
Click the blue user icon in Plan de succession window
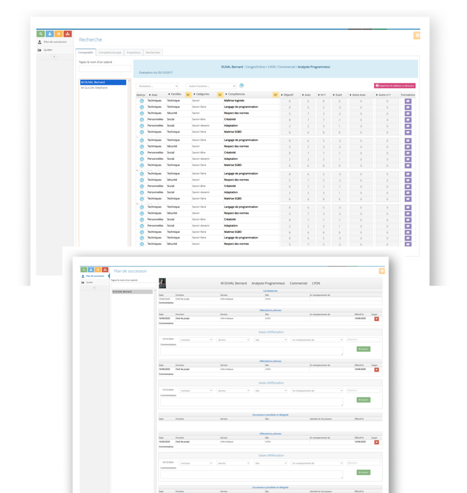click(91, 270)
